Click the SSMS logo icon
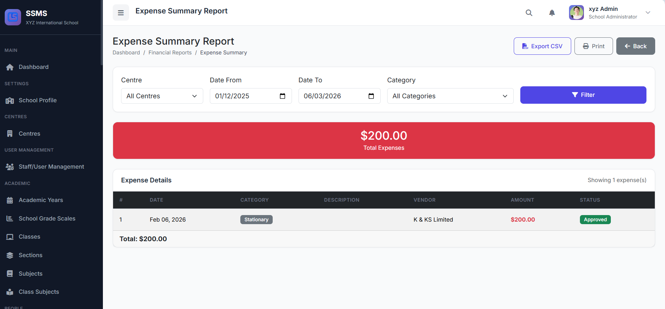665x309 pixels. pyautogui.click(x=13, y=17)
